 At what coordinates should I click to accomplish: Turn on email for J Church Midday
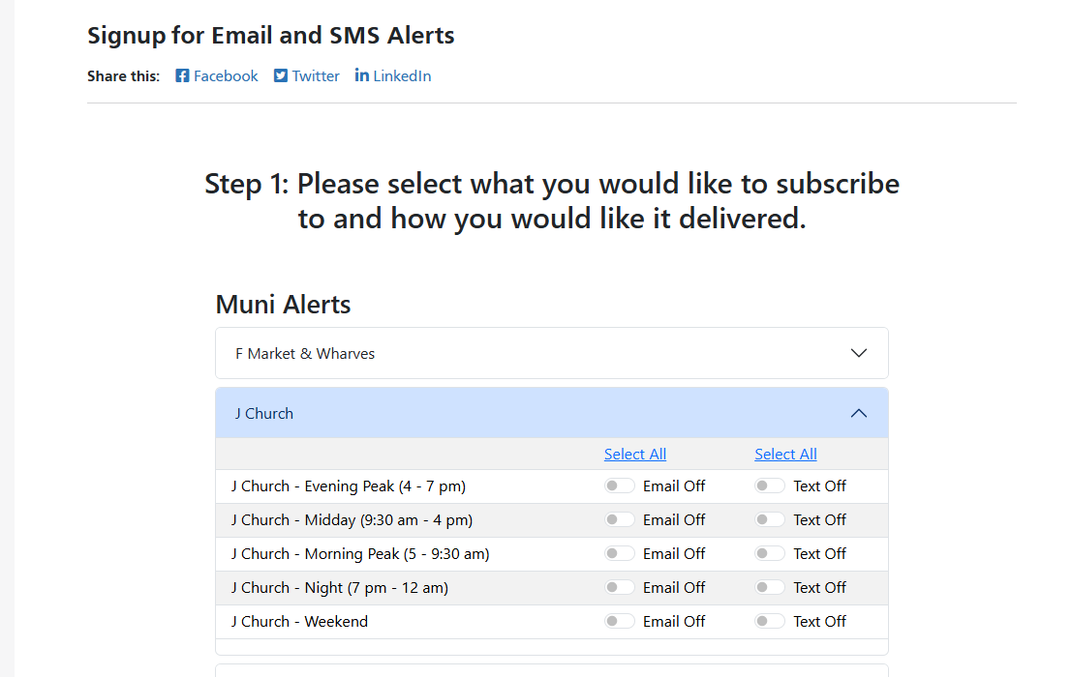pyautogui.click(x=620, y=519)
